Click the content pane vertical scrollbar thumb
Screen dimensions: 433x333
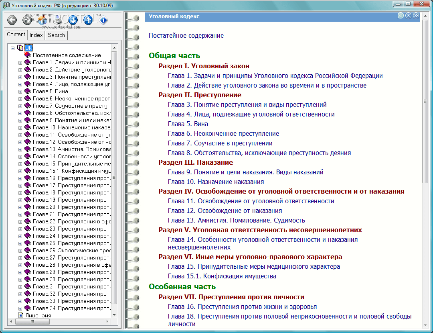pyautogui.click(x=425, y=101)
